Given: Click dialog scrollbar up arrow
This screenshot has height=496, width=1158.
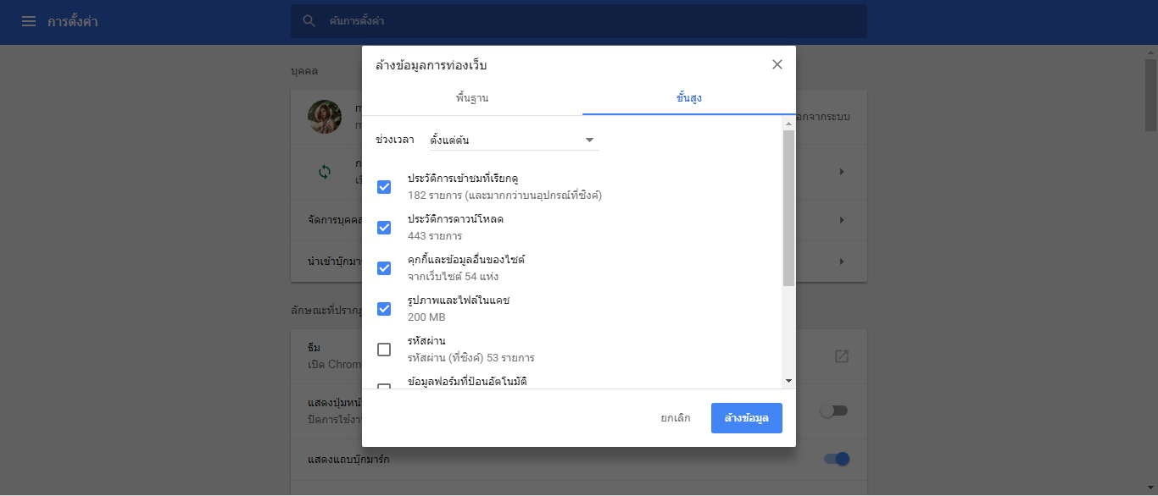Looking at the screenshot, I should coord(788,124).
